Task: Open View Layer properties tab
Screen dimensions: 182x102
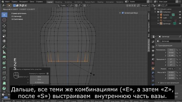Action: click(x=153, y=55)
